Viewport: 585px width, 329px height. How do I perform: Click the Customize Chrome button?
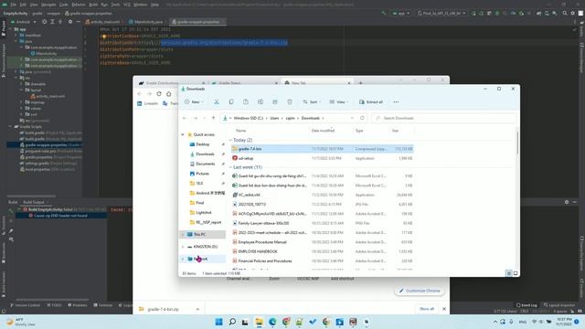tap(420, 291)
